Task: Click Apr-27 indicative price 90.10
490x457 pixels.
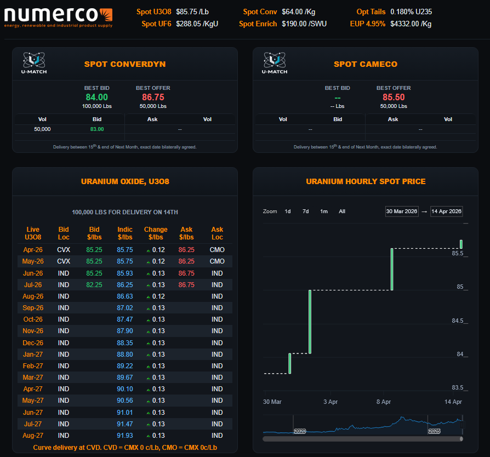Action: point(124,389)
